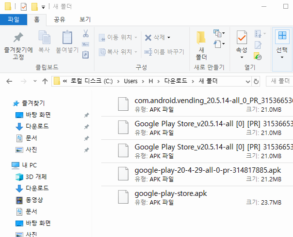293x237 pixels.
Task: Click file icon of google-play-20-4-29 APK
Action: (123, 174)
